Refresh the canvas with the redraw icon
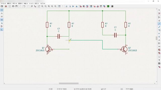Viewport: 161px width, 90px height. coord(39,6)
